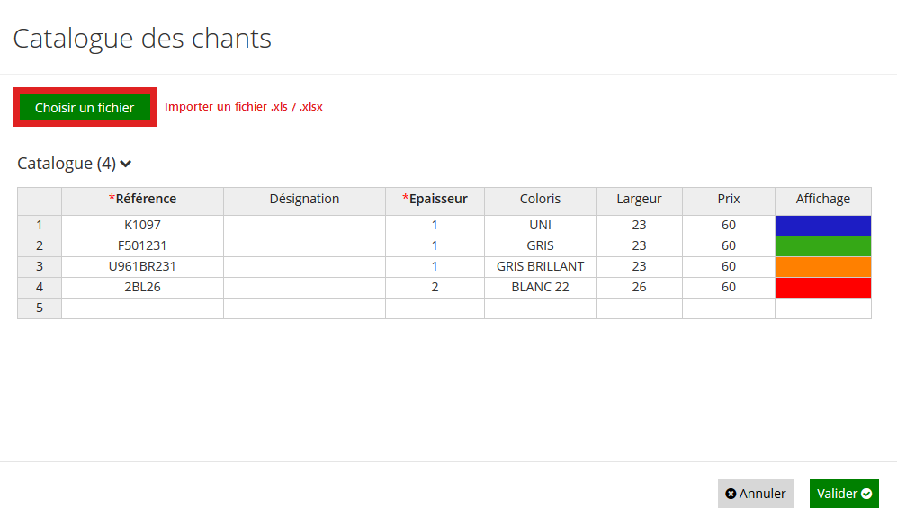Screen dimensions: 897x526
Task: Click the Annuler button
Action: (755, 494)
